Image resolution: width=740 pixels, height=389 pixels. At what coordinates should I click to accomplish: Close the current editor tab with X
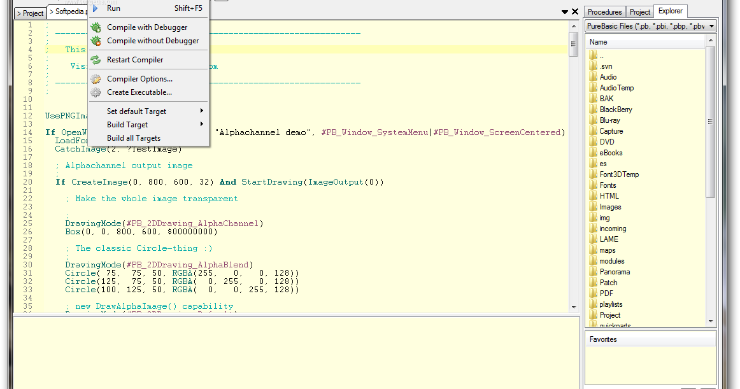pyautogui.click(x=575, y=11)
